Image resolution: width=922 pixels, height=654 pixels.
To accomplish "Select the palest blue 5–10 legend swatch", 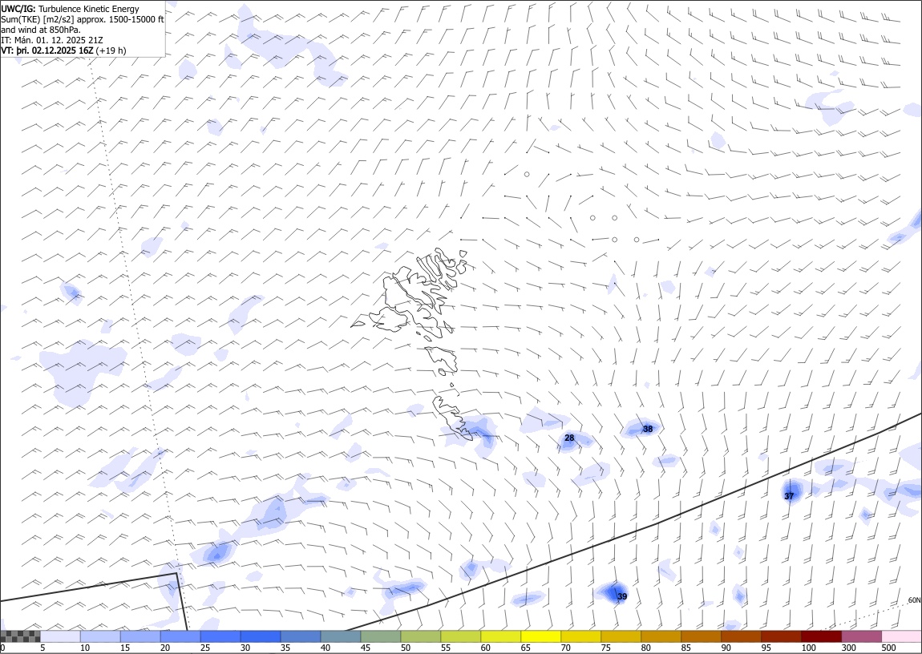I will (x=61, y=636).
